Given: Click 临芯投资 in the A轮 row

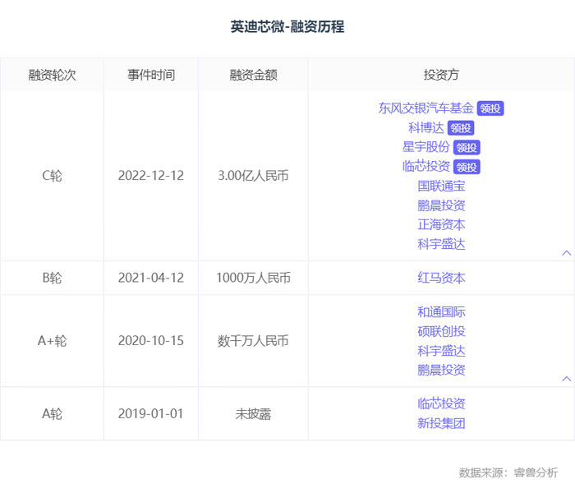Looking at the screenshot, I should pyautogui.click(x=441, y=403).
